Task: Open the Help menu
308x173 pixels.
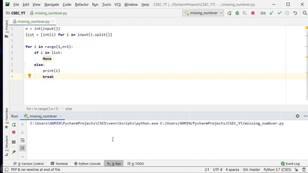Action: [145, 4]
